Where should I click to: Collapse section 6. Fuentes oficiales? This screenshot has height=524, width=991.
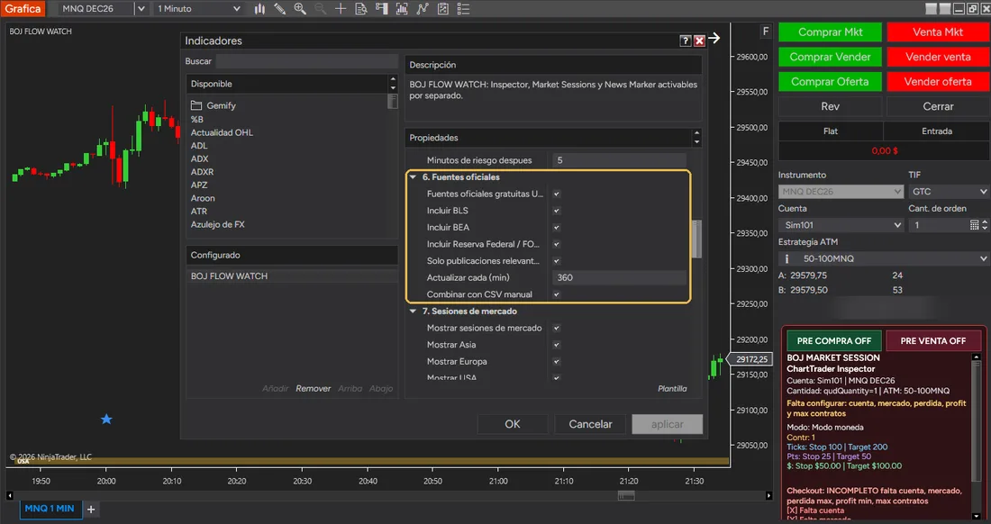[x=413, y=177]
